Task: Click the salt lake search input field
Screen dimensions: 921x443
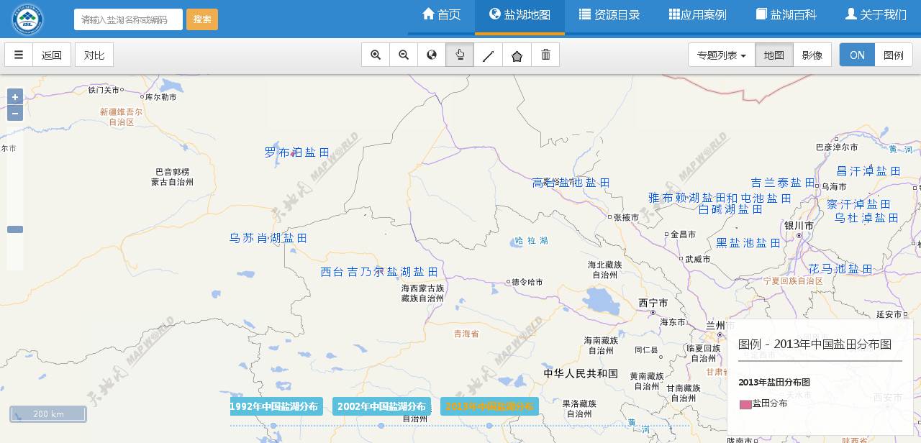Action: (128, 19)
